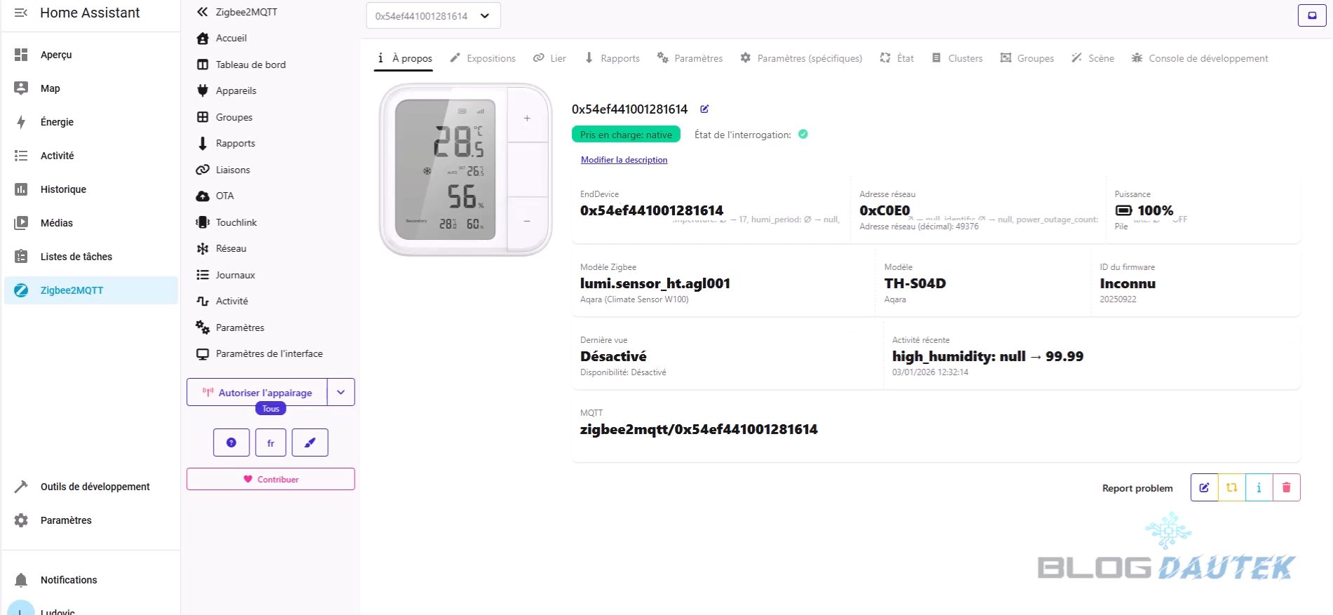Expand the pairing options dropdown arrow
Image resolution: width=1333 pixels, height=615 pixels.
341,393
